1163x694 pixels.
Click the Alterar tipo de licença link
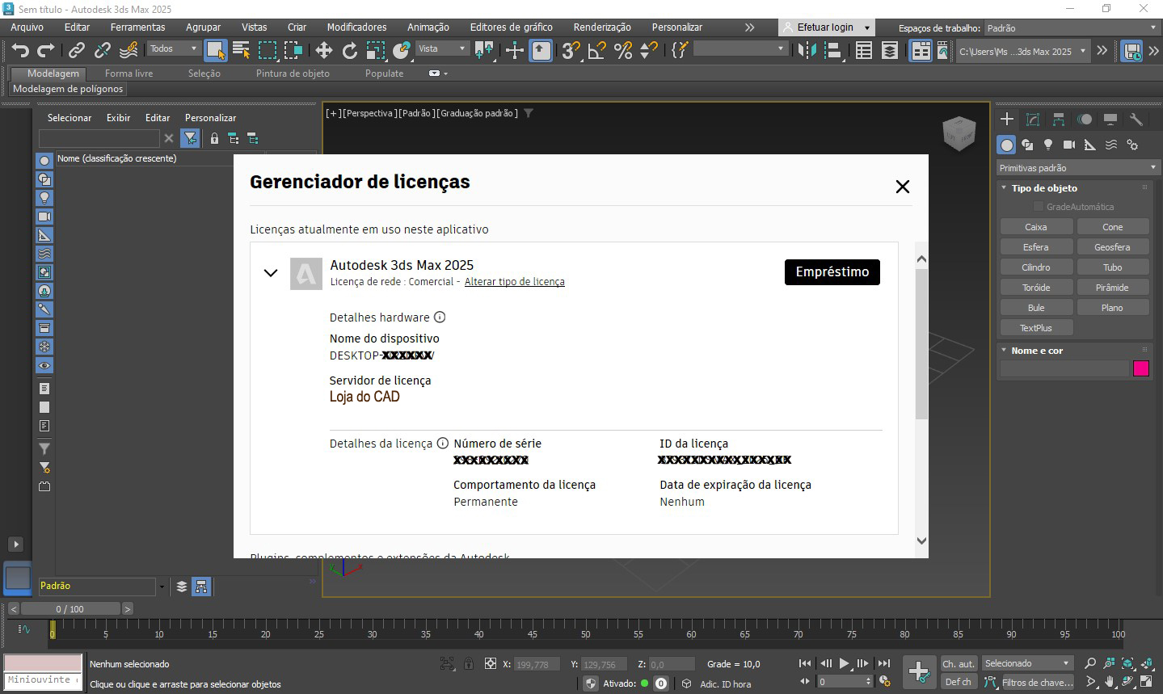click(x=514, y=282)
